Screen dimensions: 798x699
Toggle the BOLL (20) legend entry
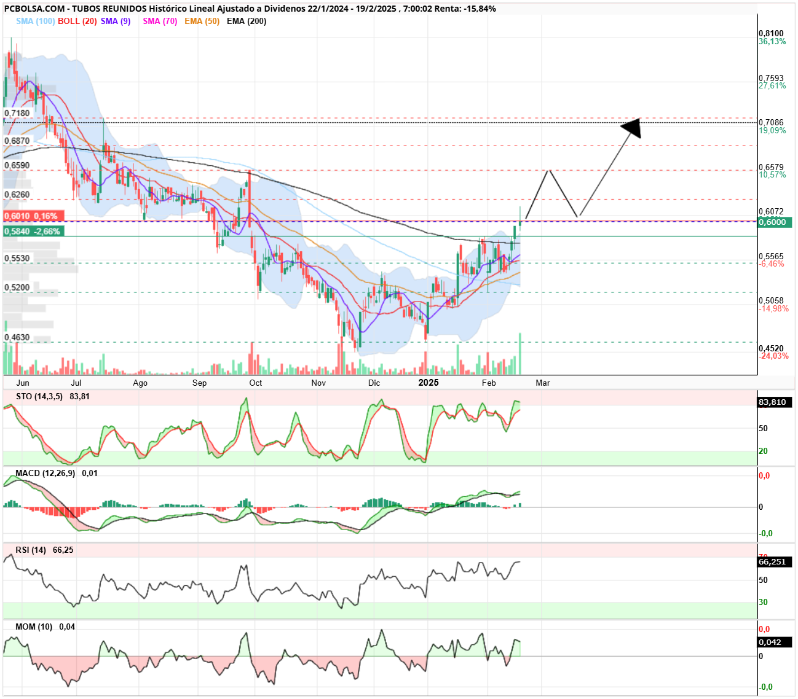click(77, 21)
